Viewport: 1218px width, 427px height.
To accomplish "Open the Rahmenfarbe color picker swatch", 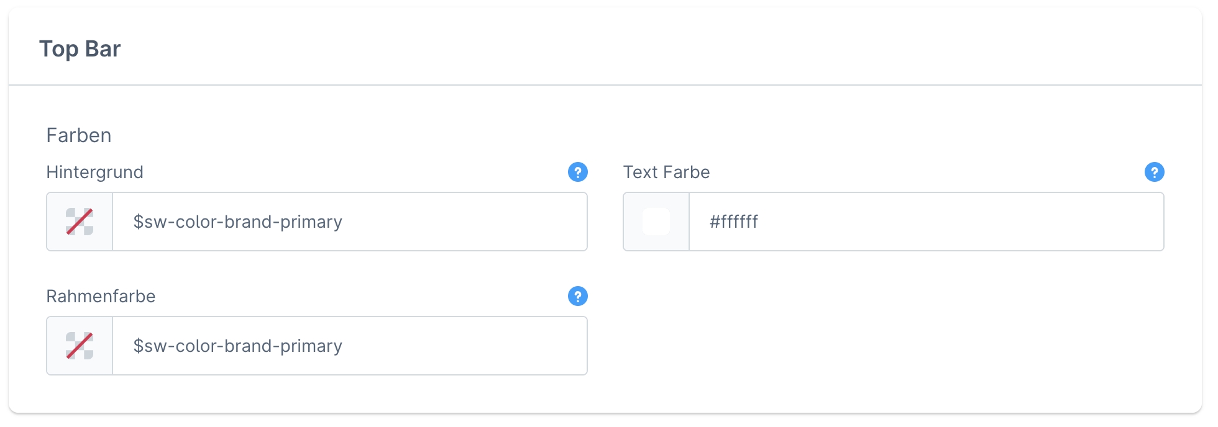I will point(80,346).
